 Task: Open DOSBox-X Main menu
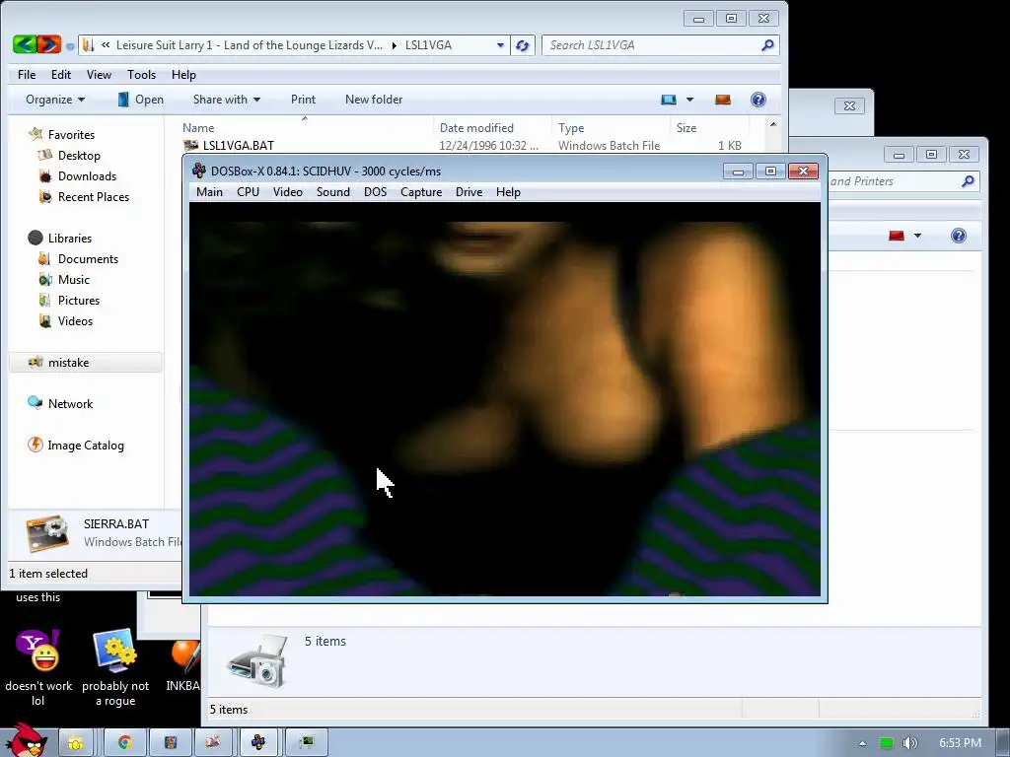[209, 192]
